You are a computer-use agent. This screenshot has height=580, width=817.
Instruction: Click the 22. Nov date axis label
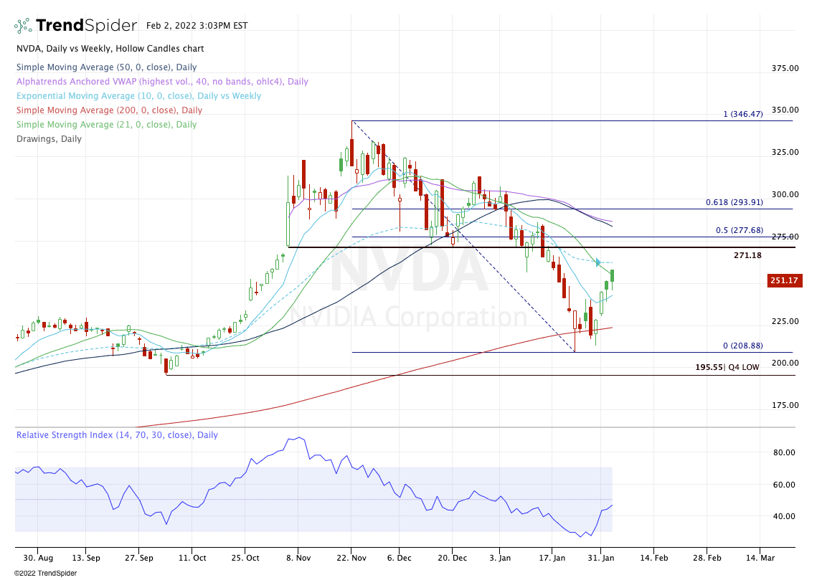(x=350, y=557)
